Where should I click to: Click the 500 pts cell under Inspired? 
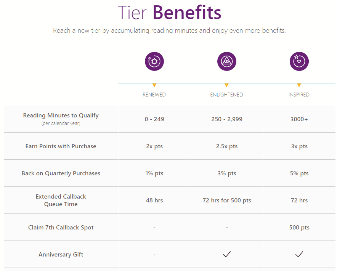point(299,228)
